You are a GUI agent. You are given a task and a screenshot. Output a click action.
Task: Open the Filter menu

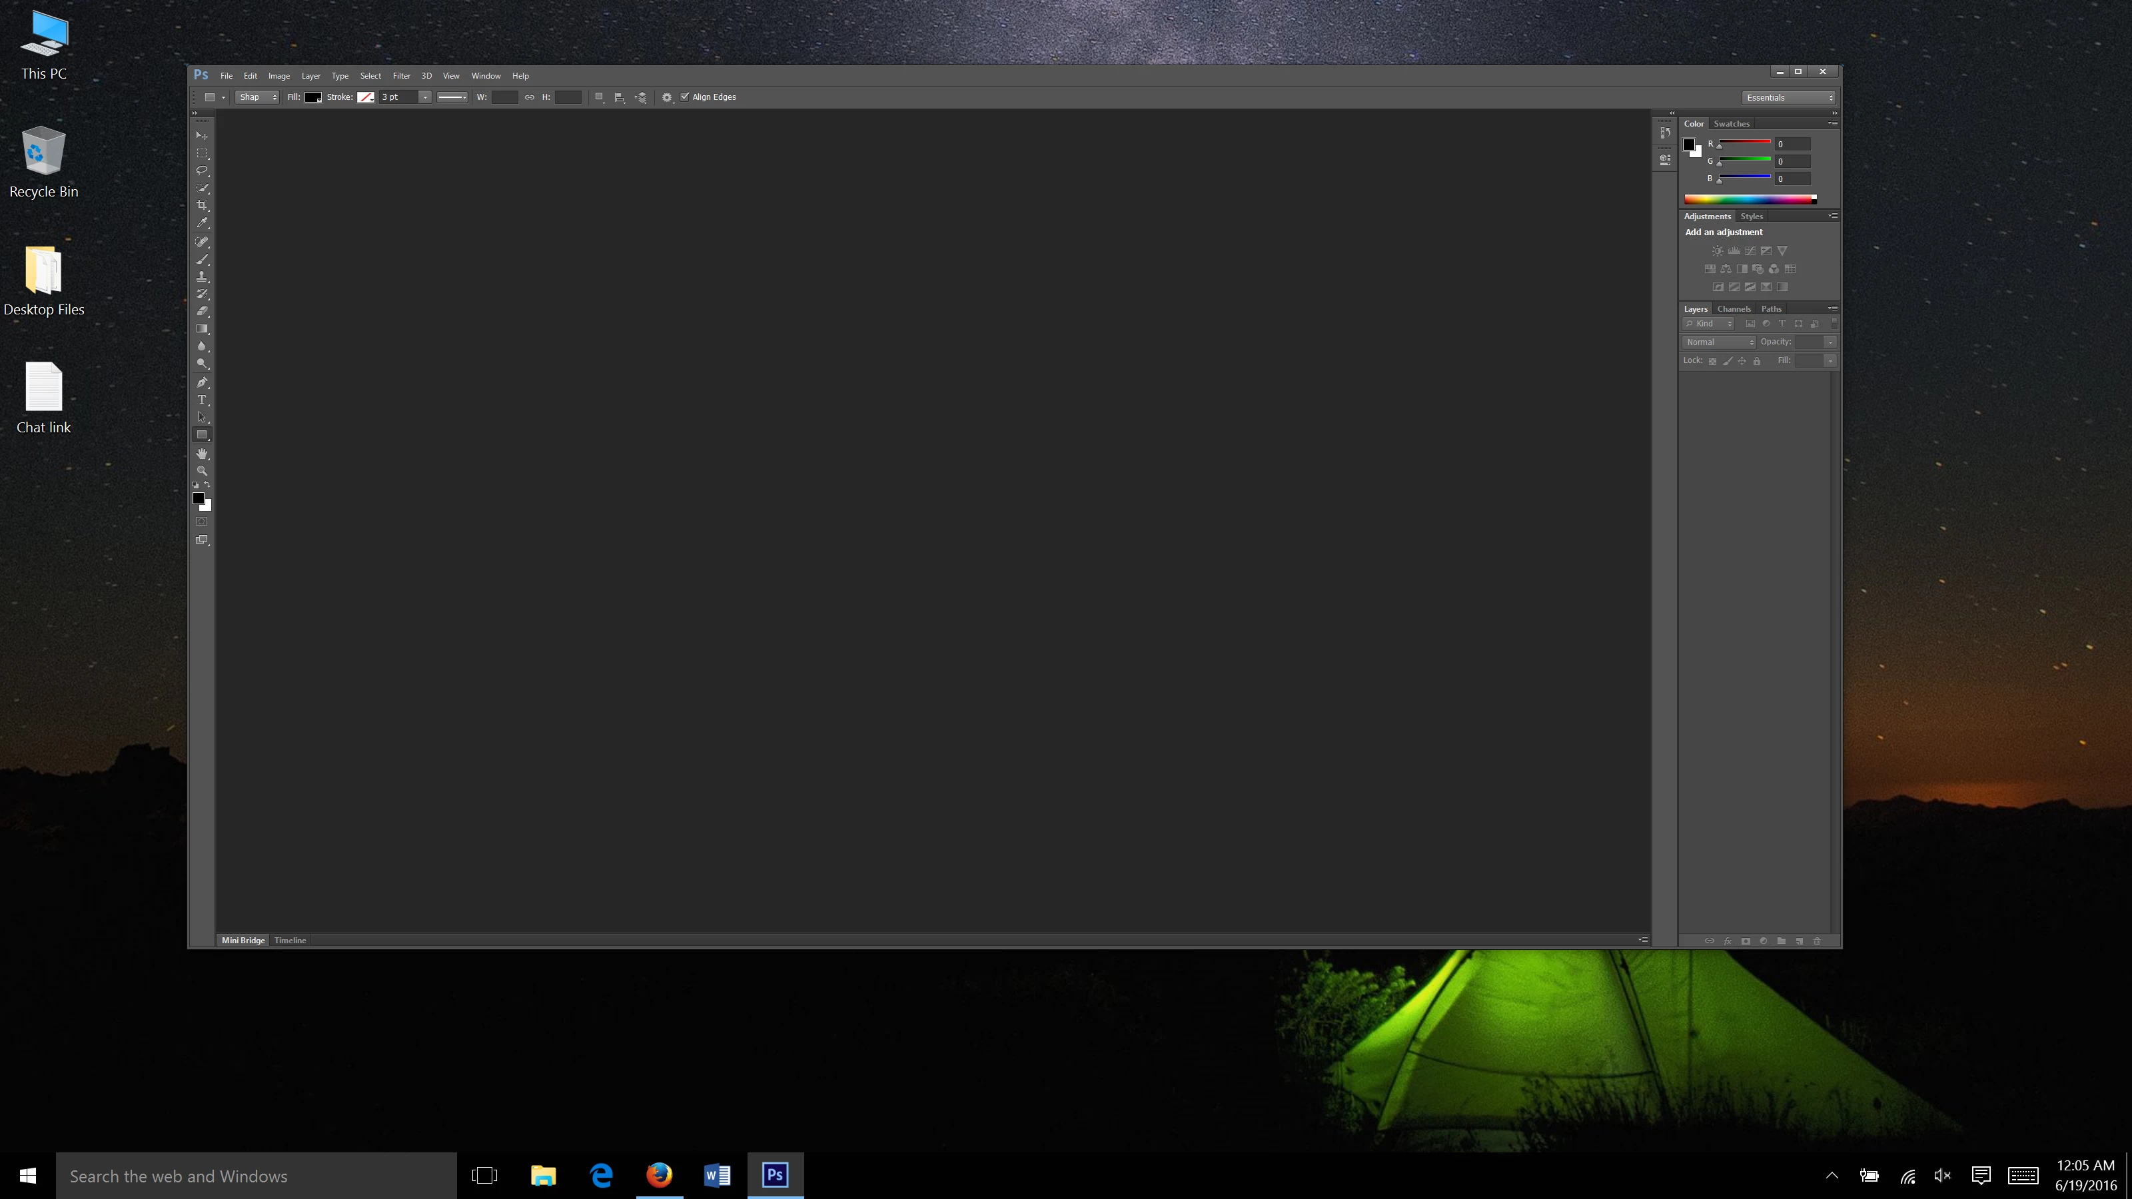click(x=401, y=75)
